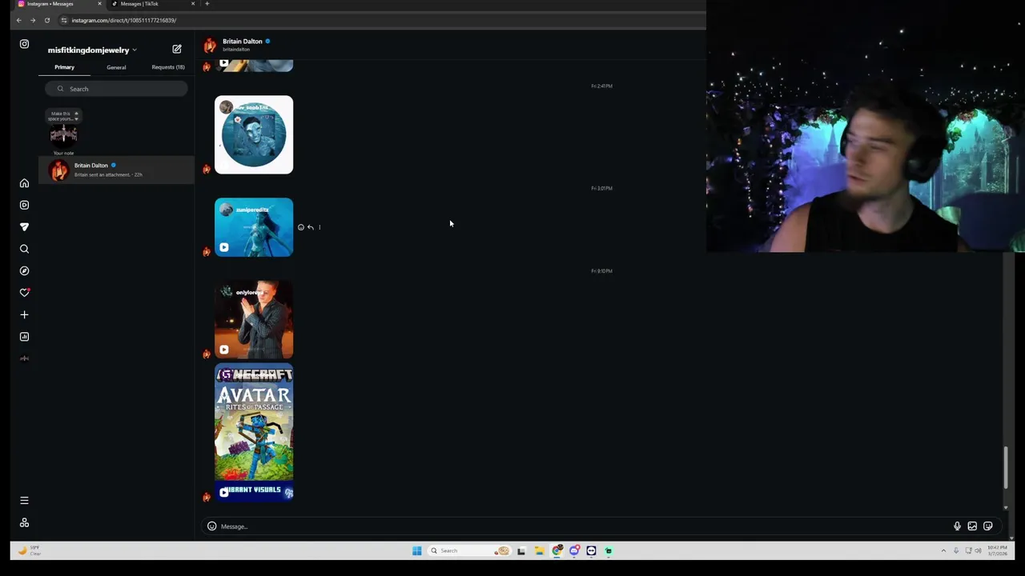The height and width of the screenshot is (576, 1025).
Task: Compose a new message with pencil icon
Action: coord(177,49)
